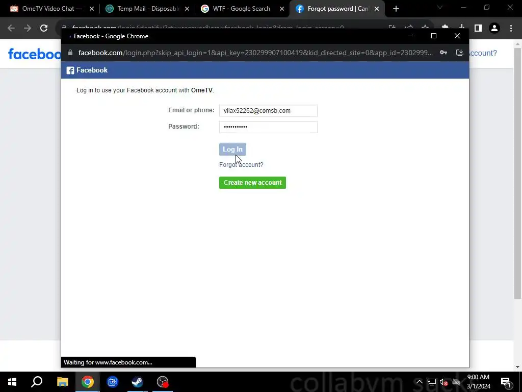Click the green Create new account button
The image size is (522, 392).
(x=252, y=183)
